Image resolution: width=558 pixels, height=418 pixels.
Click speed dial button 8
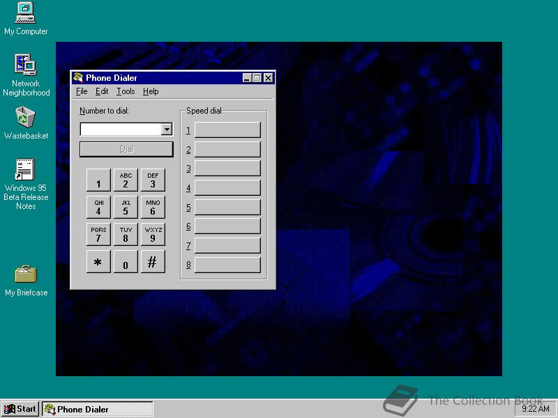click(x=227, y=265)
